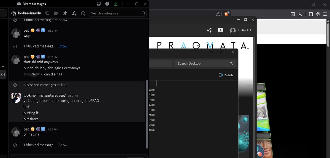Open Brave downloads icon

pos(300,14)
